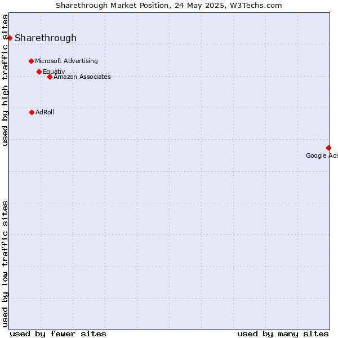The width and height of the screenshot is (338, 338).
Task: Click the "Sharethrough" label text
Action: click(46, 38)
